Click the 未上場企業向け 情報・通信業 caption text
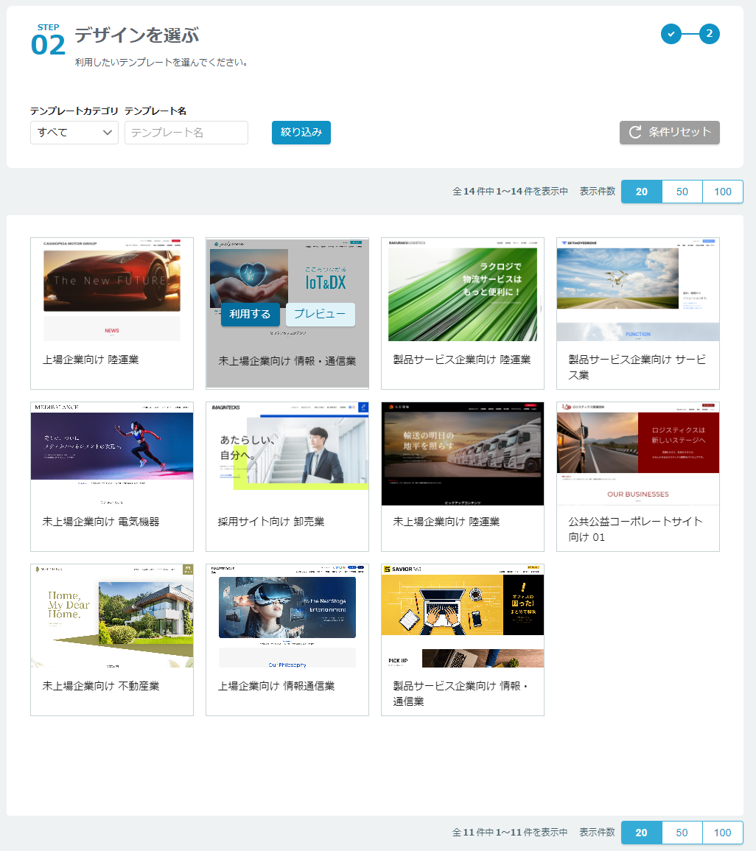Viewport: 756px width, 851px height. coord(287,361)
